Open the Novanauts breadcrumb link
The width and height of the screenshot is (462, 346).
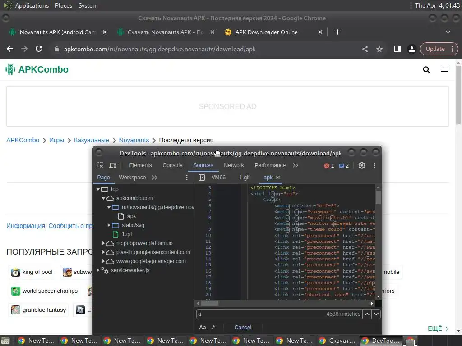pos(134,141)
